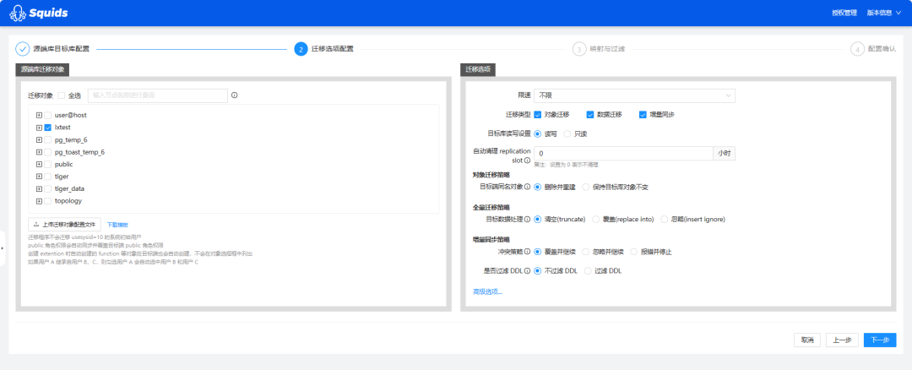Open 高级选项... link
Image resolution: width=912 pixels, height=370 pixels.
pyautogui.click(x=487, y=291)
